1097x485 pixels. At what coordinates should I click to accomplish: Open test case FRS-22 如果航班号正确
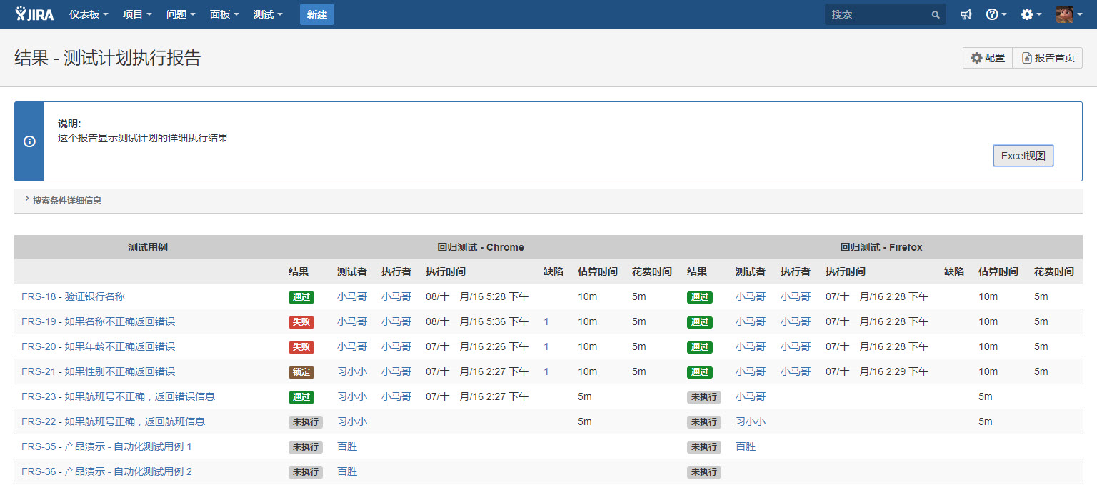113,421
